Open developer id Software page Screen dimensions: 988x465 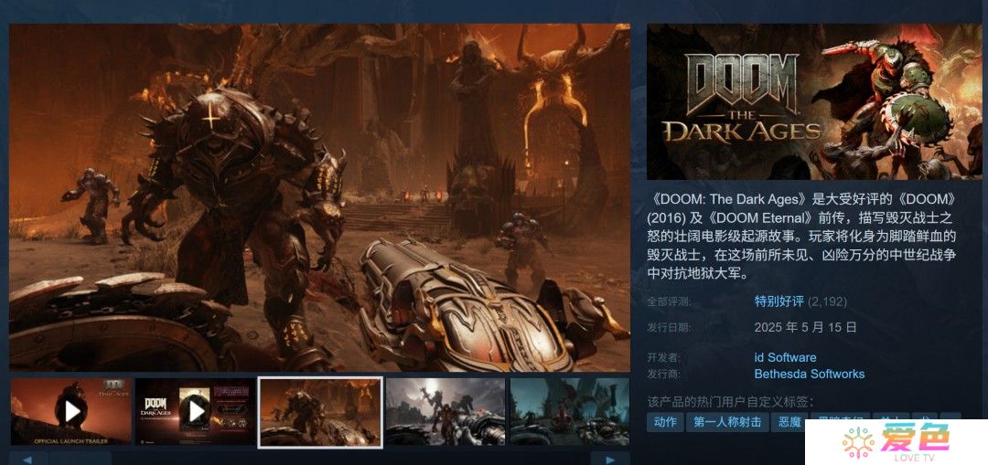point(785,357)
